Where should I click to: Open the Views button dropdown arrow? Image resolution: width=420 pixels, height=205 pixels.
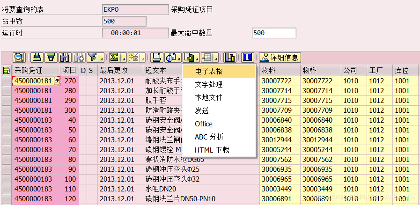coord(179,59)
